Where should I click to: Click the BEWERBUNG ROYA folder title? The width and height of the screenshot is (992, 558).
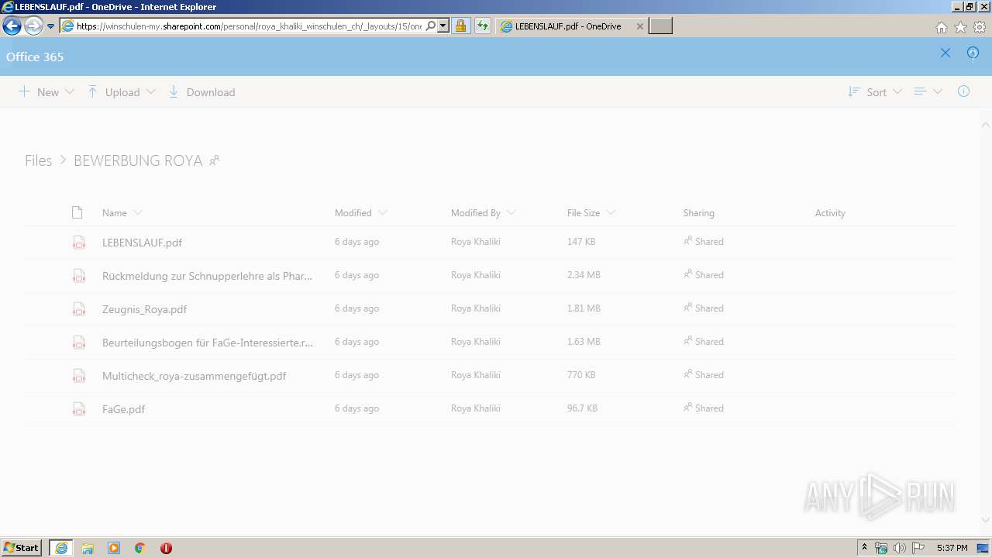pos(138,160)
